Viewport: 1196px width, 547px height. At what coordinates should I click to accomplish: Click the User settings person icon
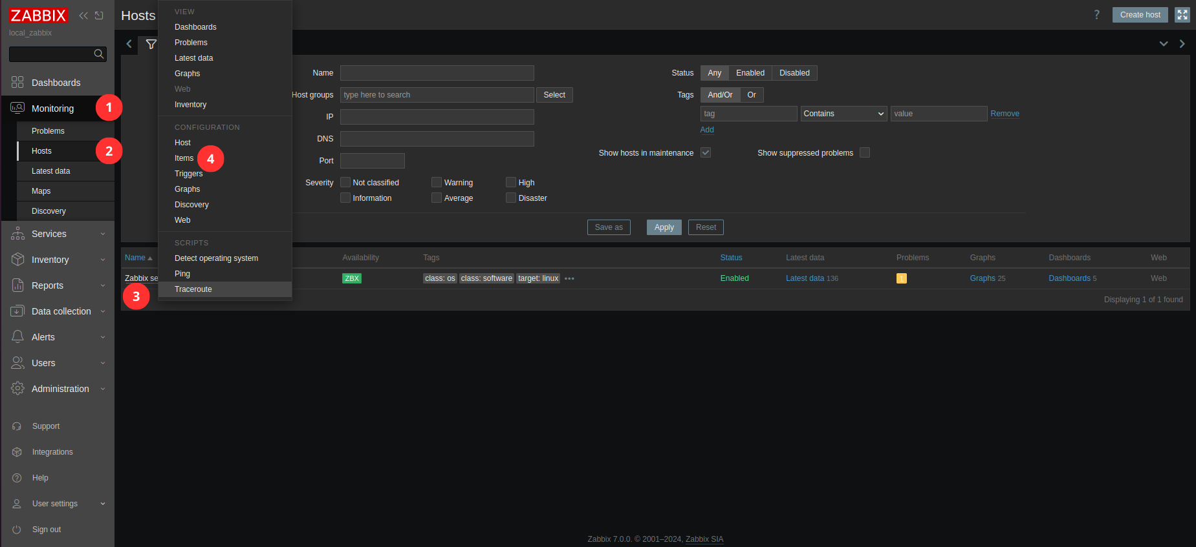click(x=17, y=504)
